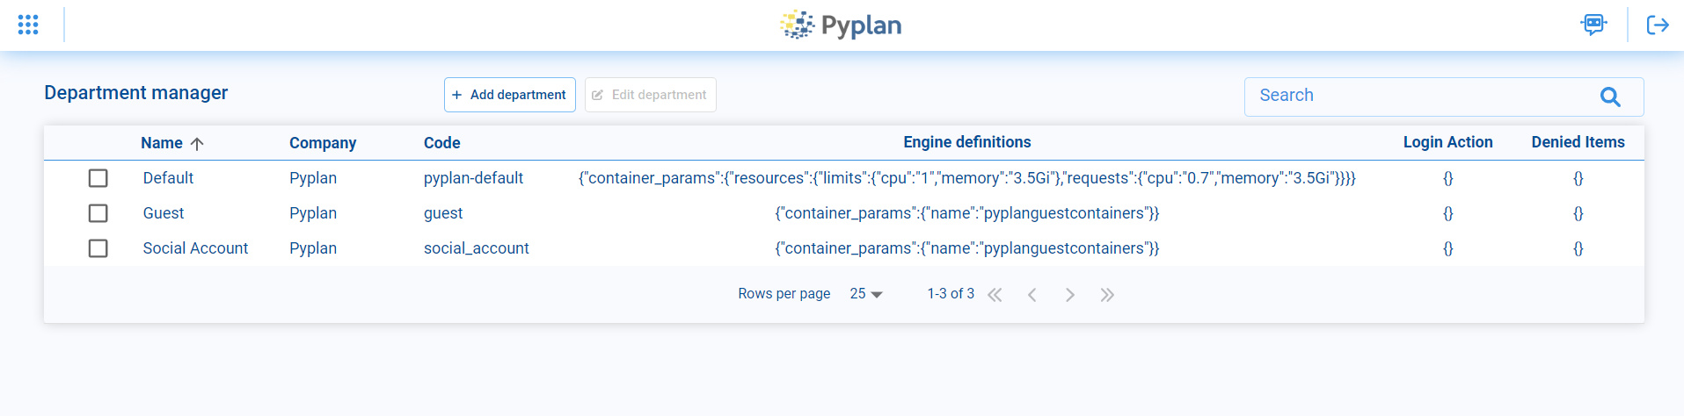The height and width of the screenshot is (416, 1684).
Task: Go to the first page arrow
Action: 995,295
